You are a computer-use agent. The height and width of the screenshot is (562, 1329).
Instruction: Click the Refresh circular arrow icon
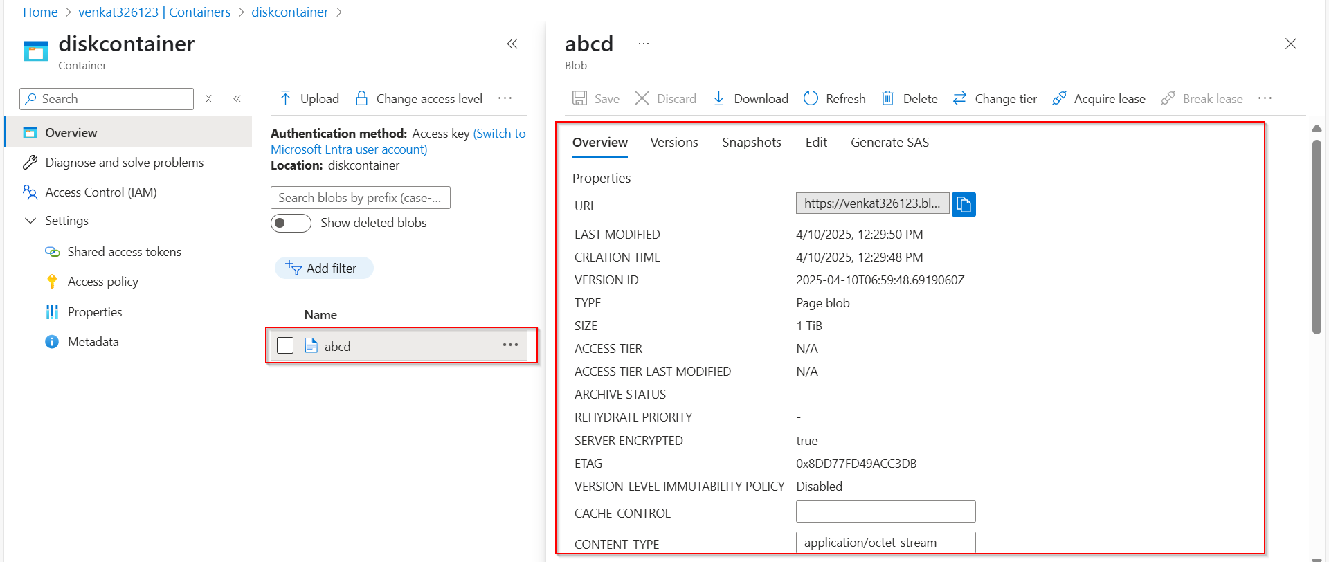click(811, 98)
